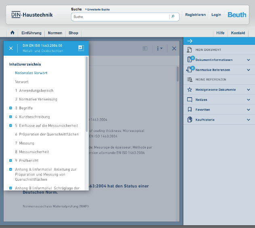
Task: Expand the Dokumentinformationen section
Action: [248, 60]
